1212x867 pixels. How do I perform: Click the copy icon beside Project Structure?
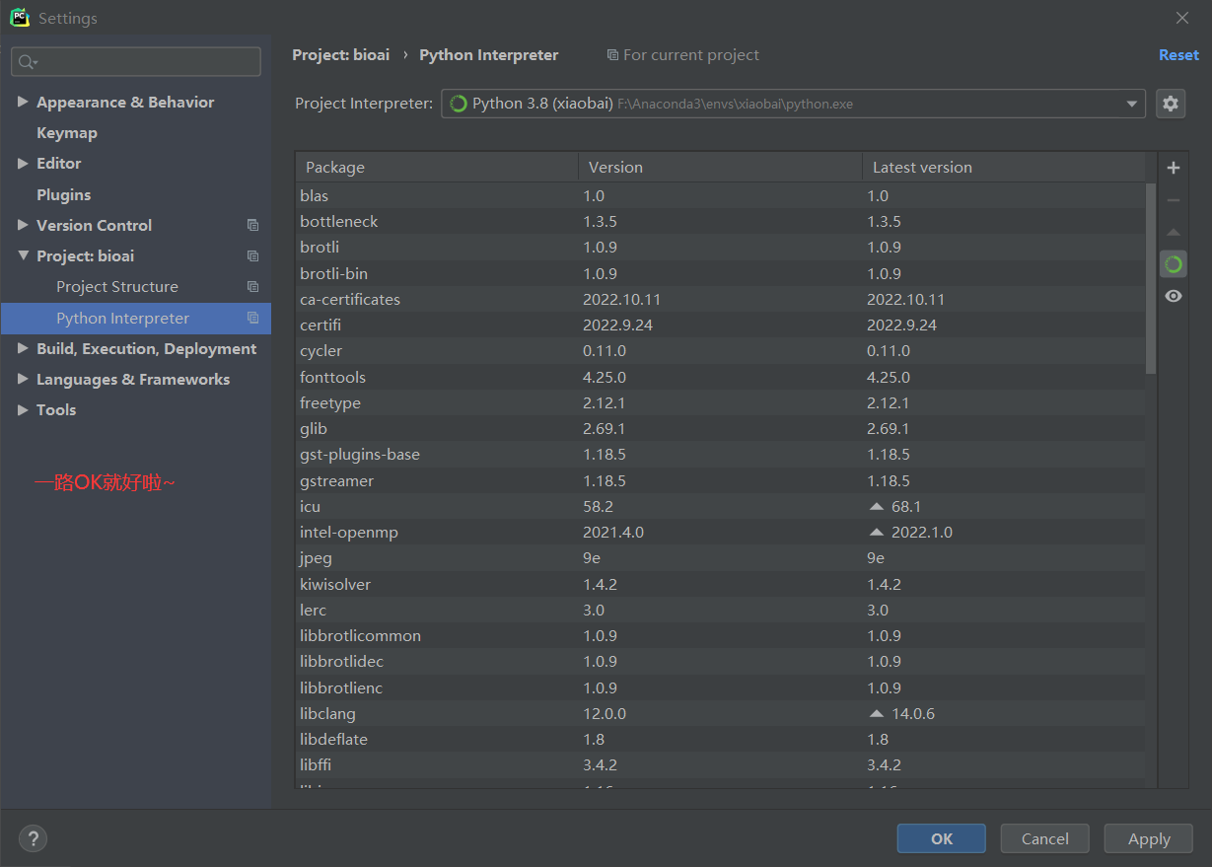(x=252, y=287)
